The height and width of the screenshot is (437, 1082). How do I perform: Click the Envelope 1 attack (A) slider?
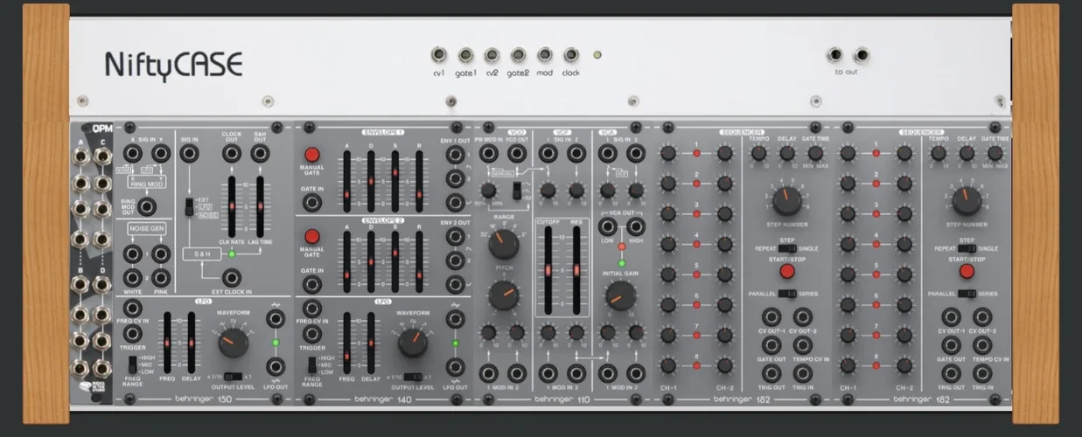click(348, 181)
